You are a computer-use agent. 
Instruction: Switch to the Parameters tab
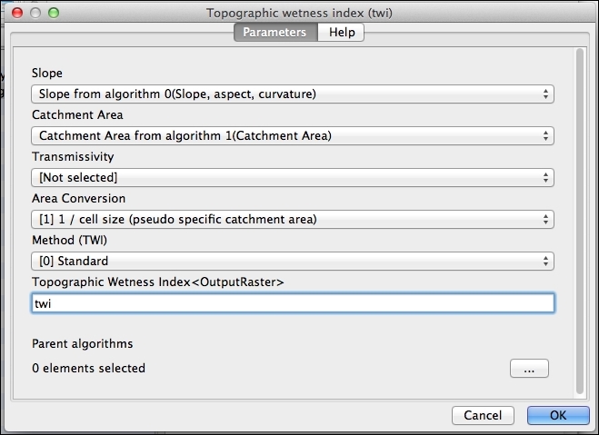tap(276, 33)
